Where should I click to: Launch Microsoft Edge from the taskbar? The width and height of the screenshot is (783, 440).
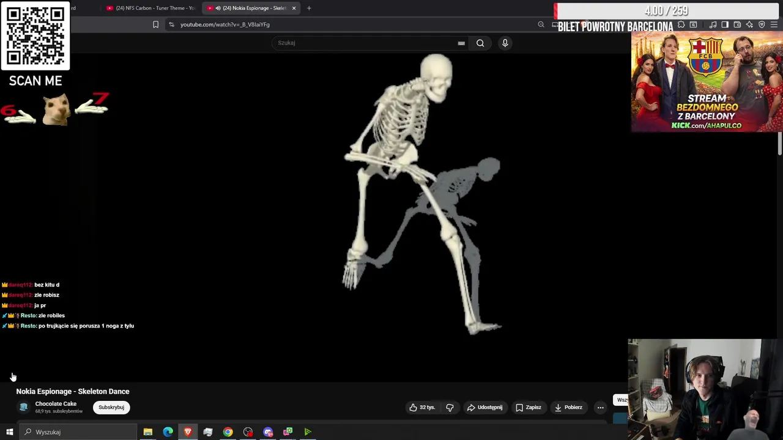tap(168, 432)
